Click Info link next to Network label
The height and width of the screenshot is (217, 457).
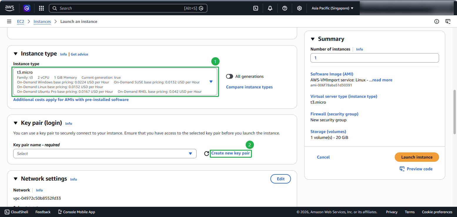click(x=39, y=190)
